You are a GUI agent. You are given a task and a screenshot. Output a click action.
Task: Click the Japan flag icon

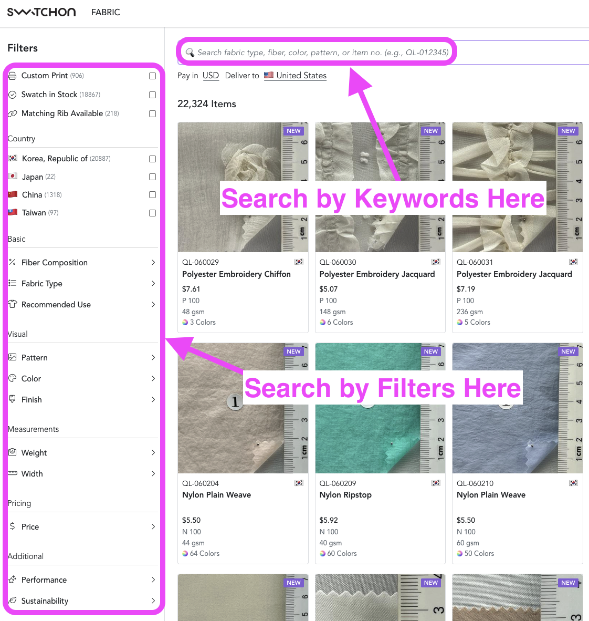coord(13,176)
